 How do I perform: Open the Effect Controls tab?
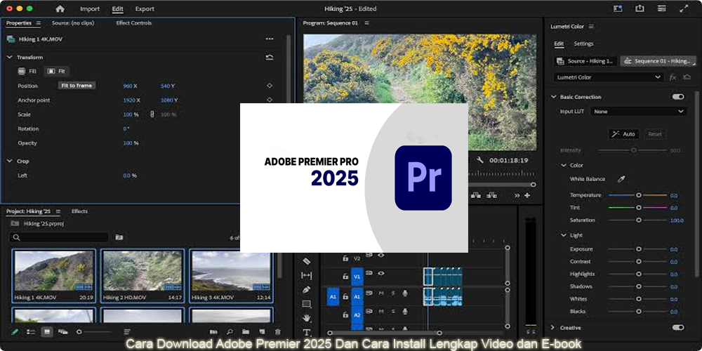coord(134,23)
